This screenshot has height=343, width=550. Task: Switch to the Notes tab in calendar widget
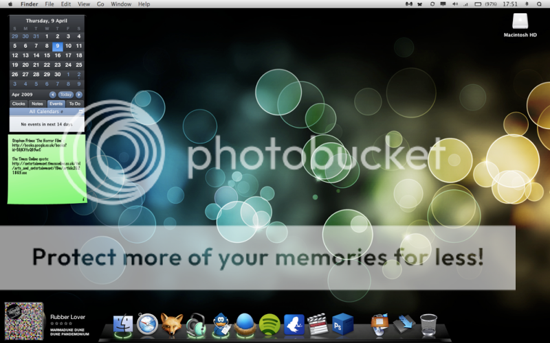coord(37,104)
